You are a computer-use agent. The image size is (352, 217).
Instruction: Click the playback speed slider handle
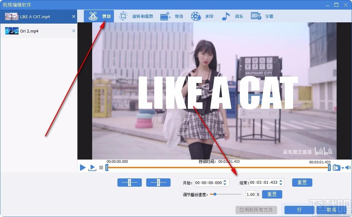point(215,194)
